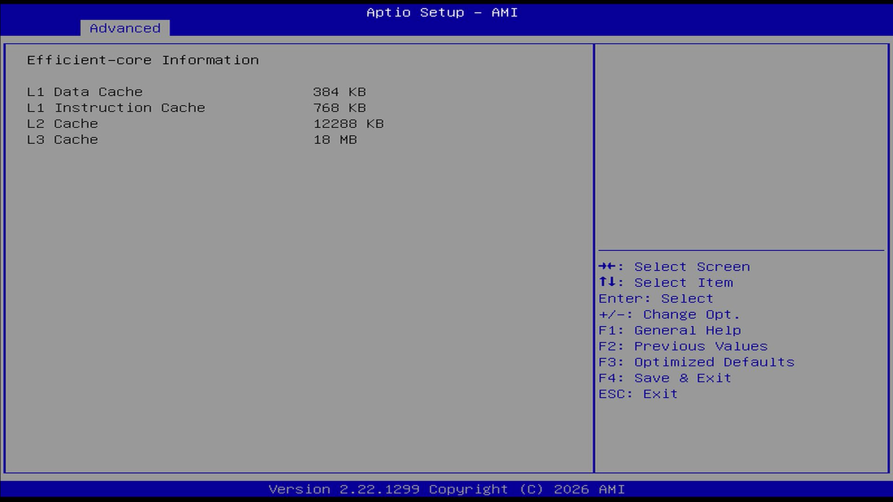
Task: Click left-right arrows Select Screen hint
Action: pyautogui.click(x=674, y=267)
